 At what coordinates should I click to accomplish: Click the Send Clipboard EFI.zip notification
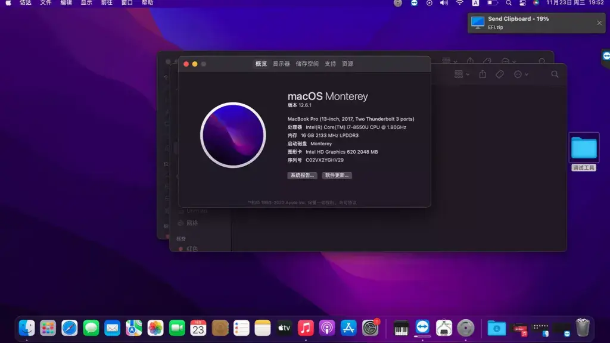pos(536,23)
